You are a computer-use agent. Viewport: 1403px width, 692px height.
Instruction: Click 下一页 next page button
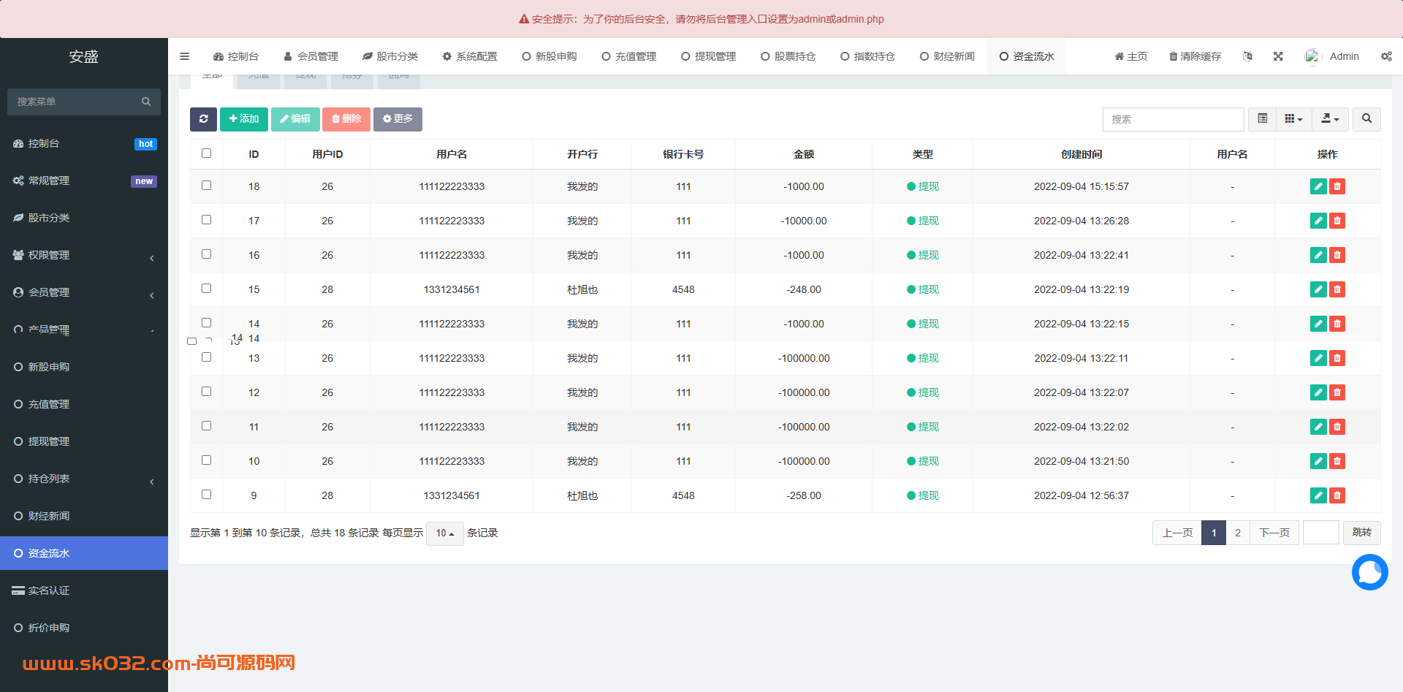click(1274, 533)
